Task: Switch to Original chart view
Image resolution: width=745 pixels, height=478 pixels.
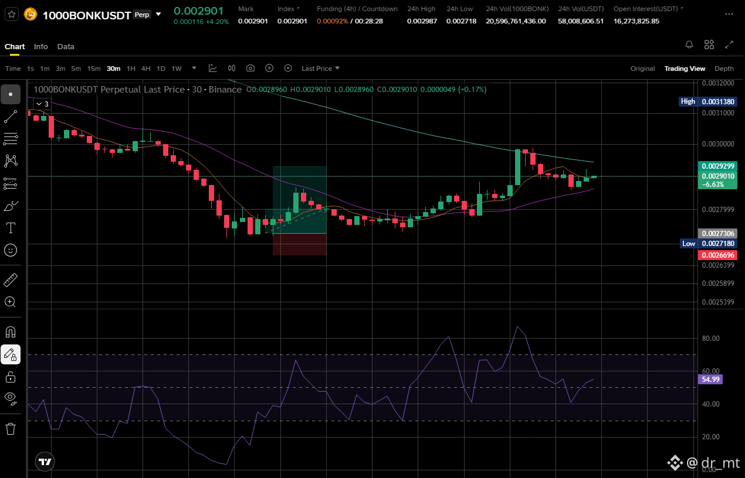Action: 642,69
